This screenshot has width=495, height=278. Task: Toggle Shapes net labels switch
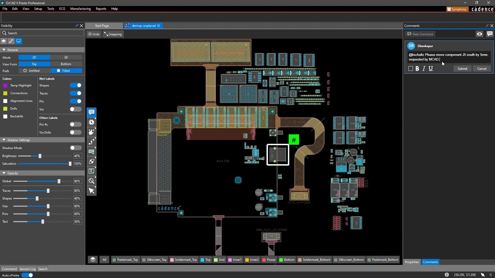[76, 85]
